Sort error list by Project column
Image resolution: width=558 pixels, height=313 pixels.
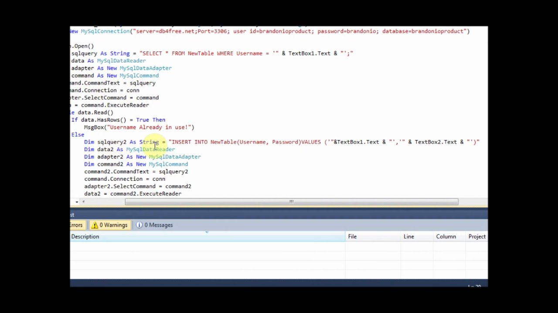coord(477,236)
